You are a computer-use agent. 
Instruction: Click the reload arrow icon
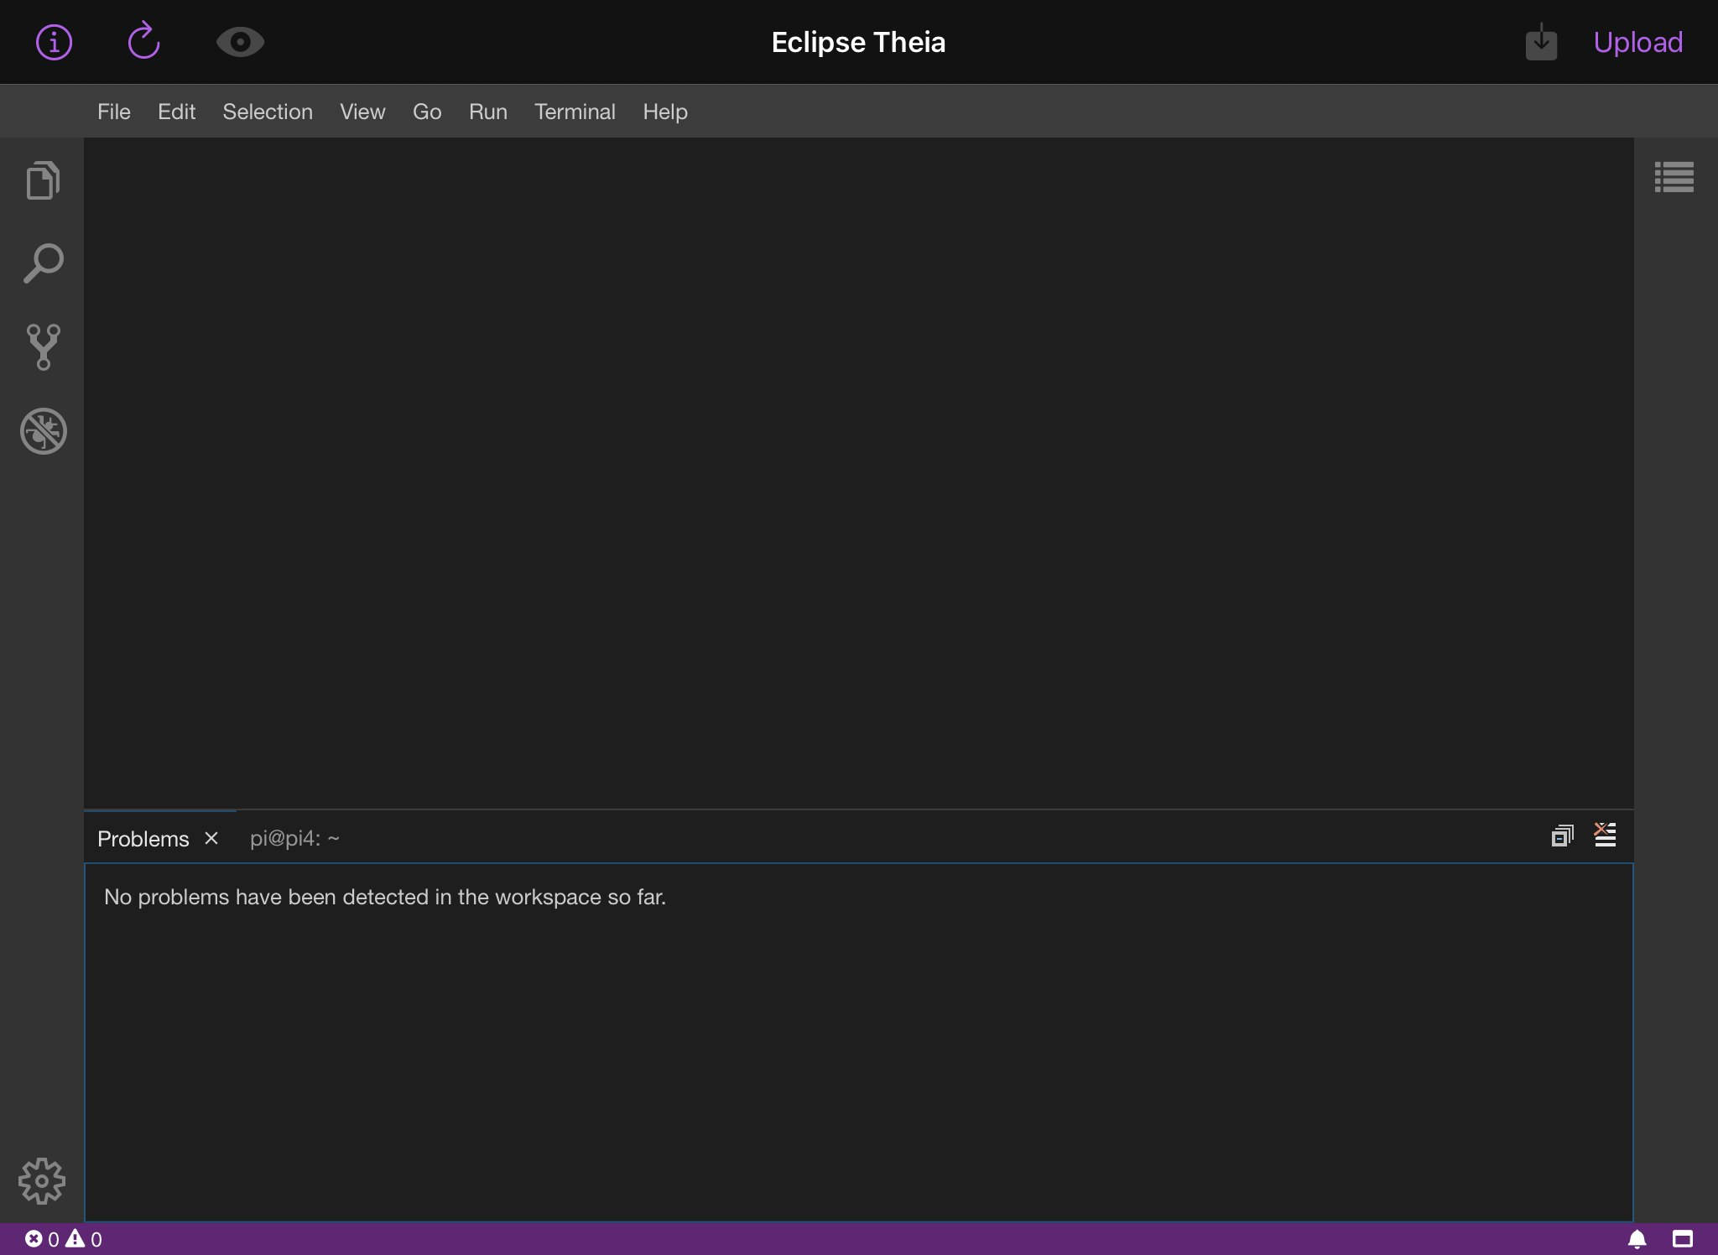(143, 41)
